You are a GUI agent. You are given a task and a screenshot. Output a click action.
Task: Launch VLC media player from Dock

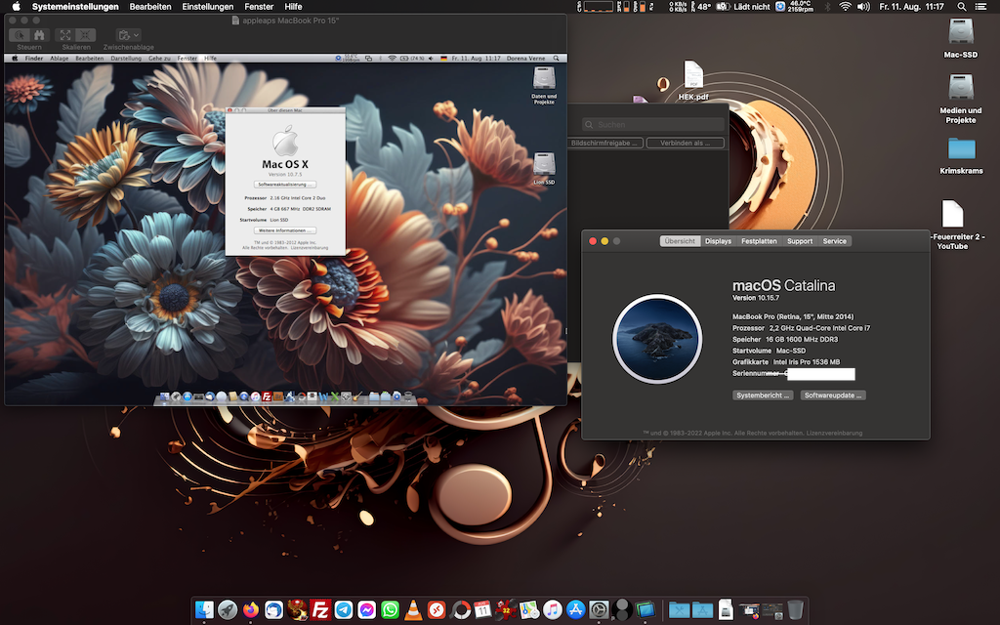click(x=414, y=609)
